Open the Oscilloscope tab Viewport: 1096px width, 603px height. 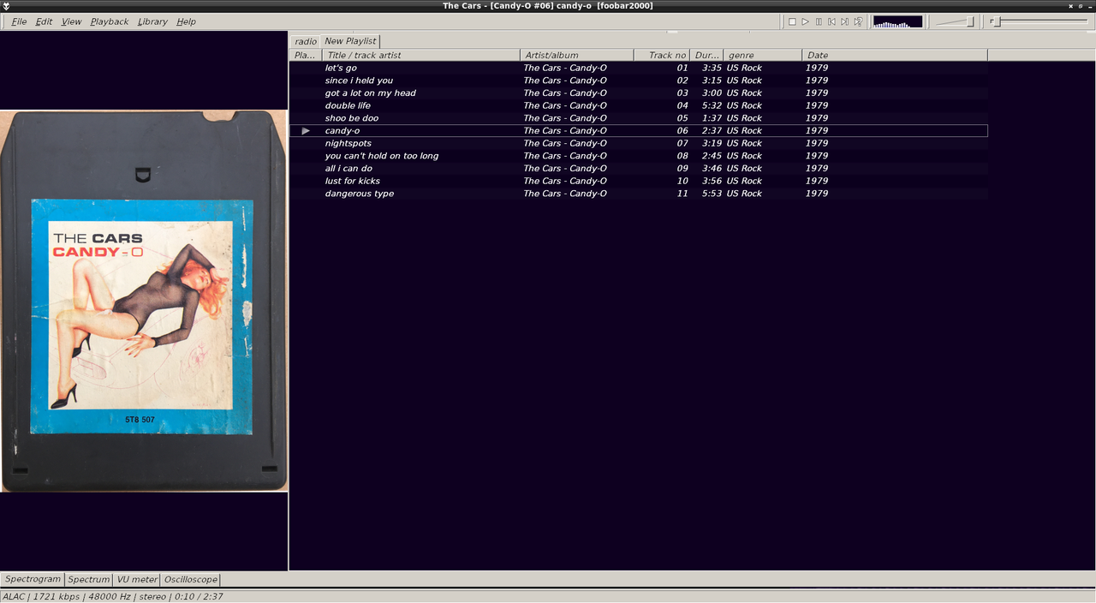pos(191,580)
